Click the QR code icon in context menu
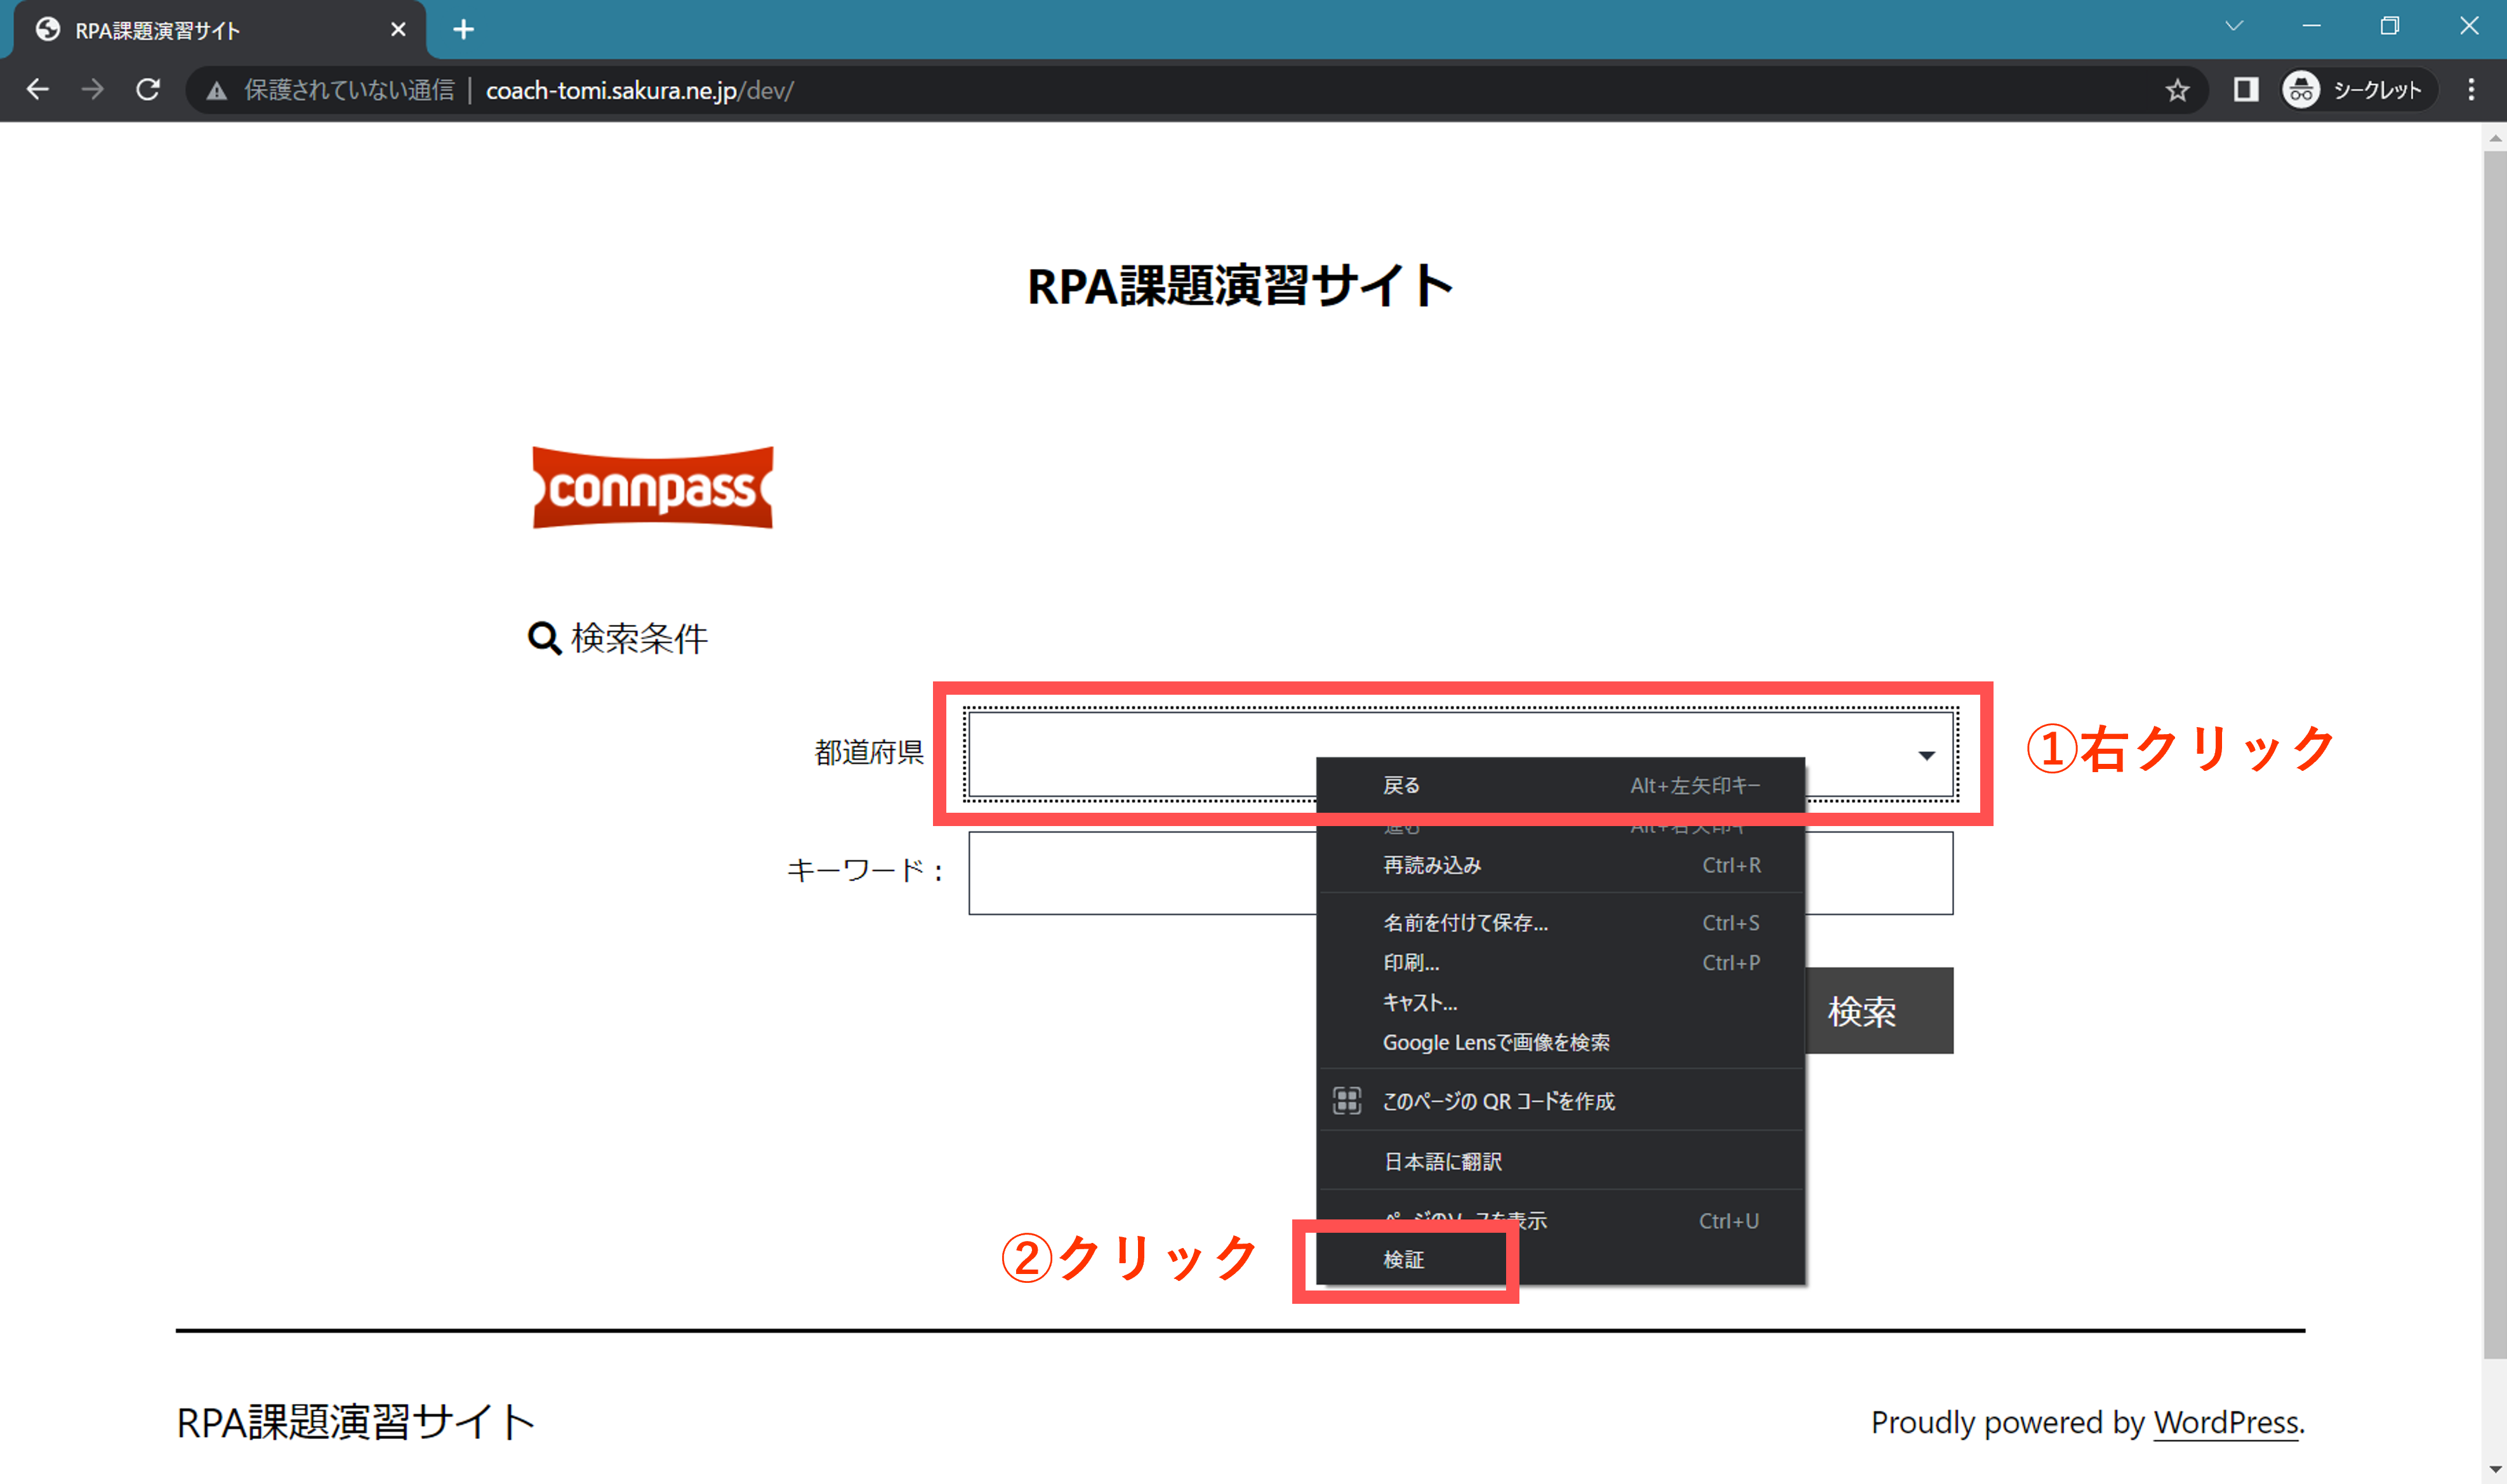 (1347, 1100)
